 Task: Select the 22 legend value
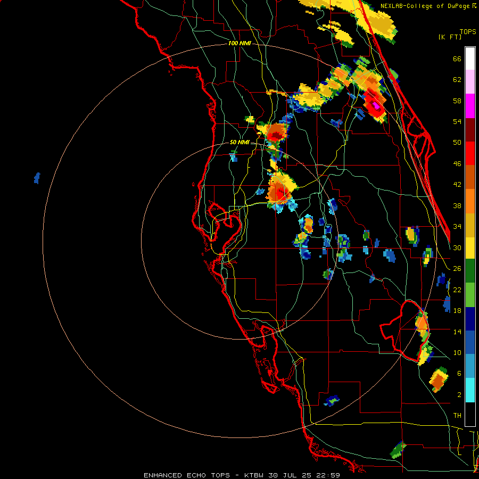pos(457,290)
